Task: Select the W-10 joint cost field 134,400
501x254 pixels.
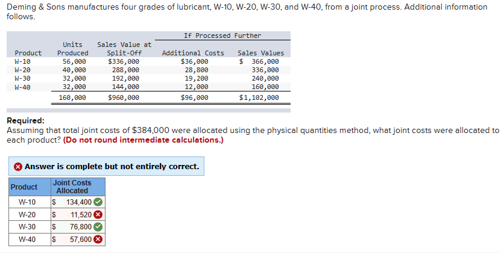Action: point(78,202)
